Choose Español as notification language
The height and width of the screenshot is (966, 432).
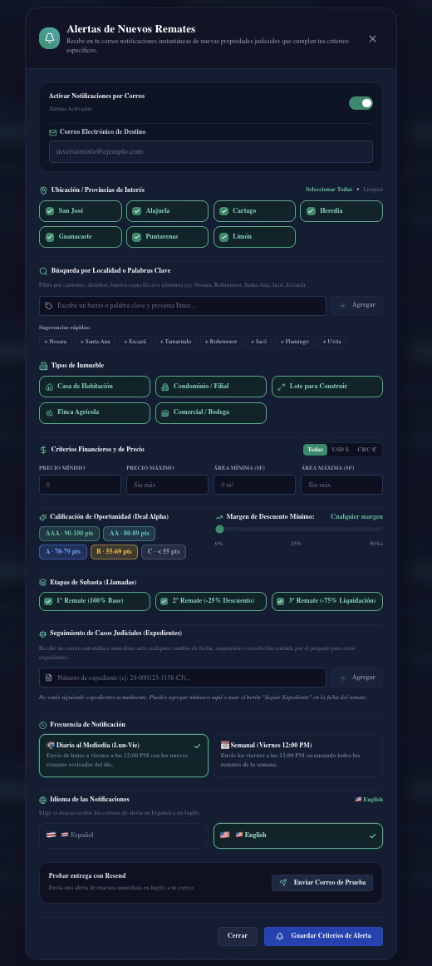click(x=123, y=835)
